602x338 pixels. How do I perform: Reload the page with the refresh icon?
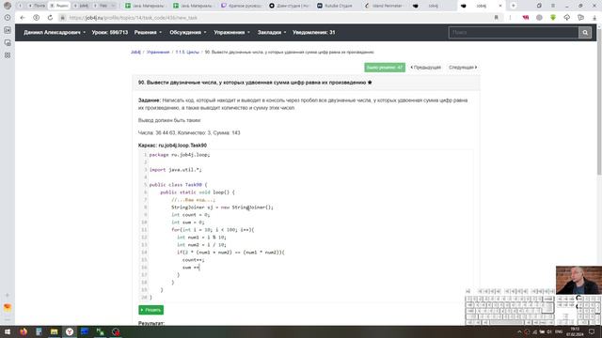[50, 18]
